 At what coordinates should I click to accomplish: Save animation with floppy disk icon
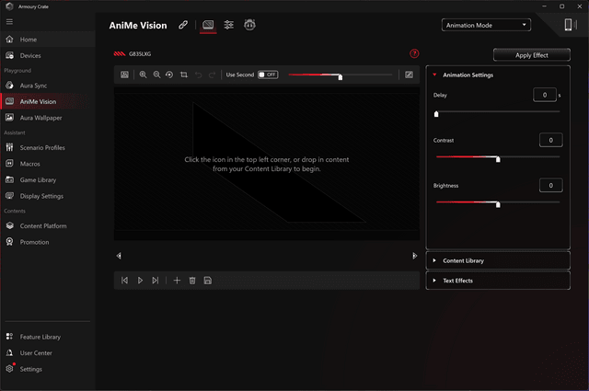click(x=208, y=281)
